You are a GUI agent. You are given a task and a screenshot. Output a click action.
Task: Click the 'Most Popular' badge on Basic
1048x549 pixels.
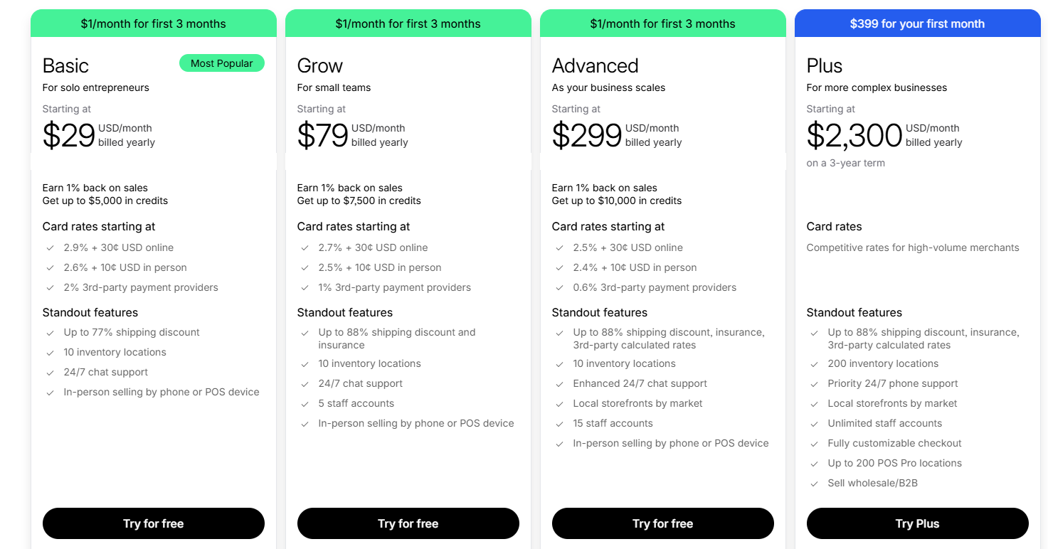tap(221, 63)
